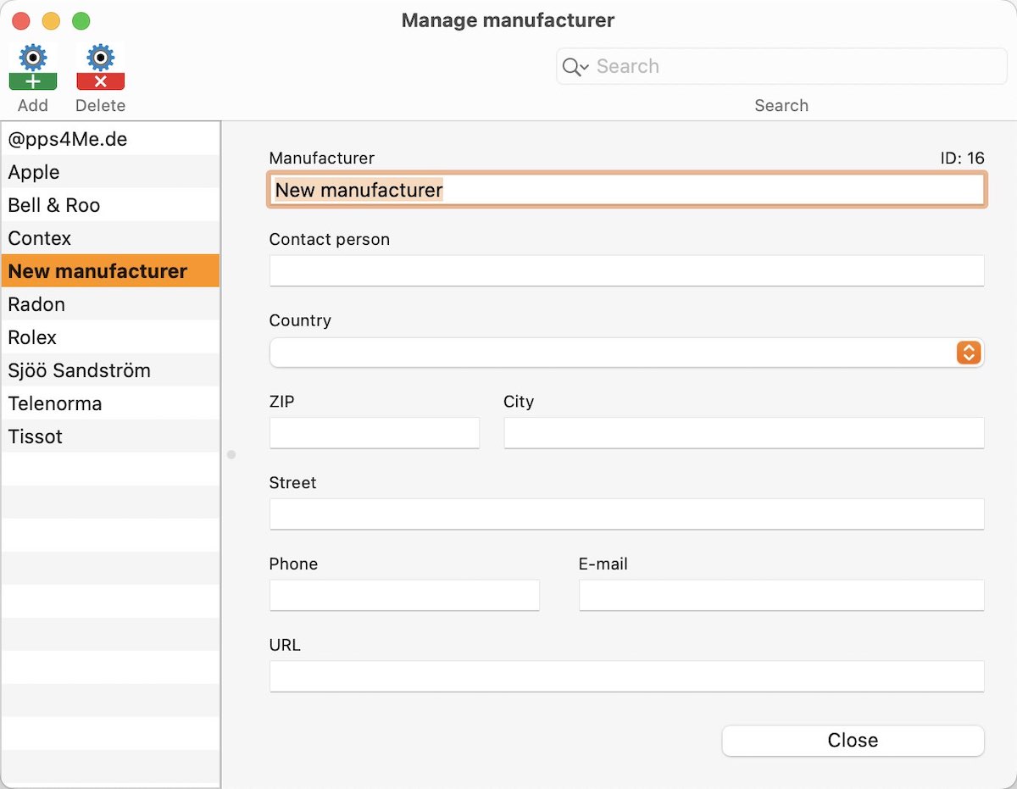Select Tissot in the manufacturer list

[x=110, y=436]
